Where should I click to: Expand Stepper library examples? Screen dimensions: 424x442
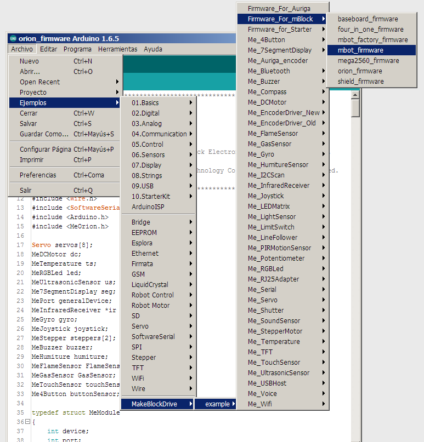coord(159,358)
